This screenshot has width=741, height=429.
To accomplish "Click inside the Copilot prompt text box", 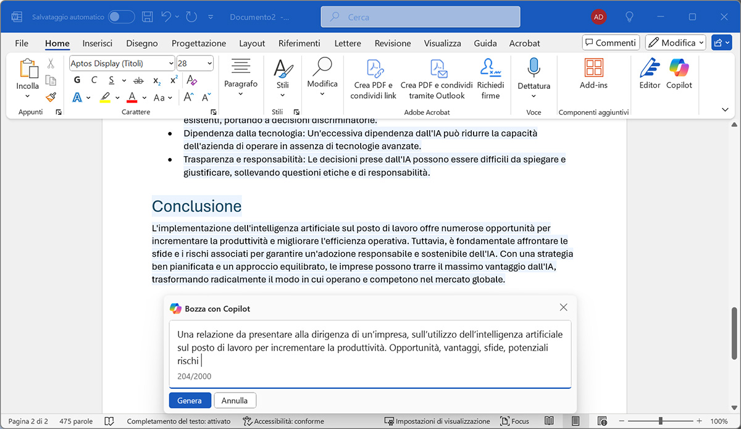I will click(x=370, y=349).
